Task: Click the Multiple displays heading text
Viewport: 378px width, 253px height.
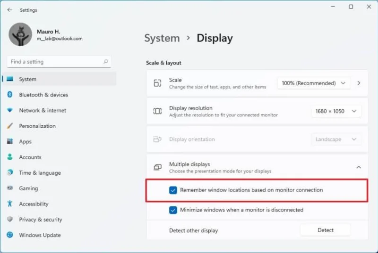Action: (x=189, y=164)
